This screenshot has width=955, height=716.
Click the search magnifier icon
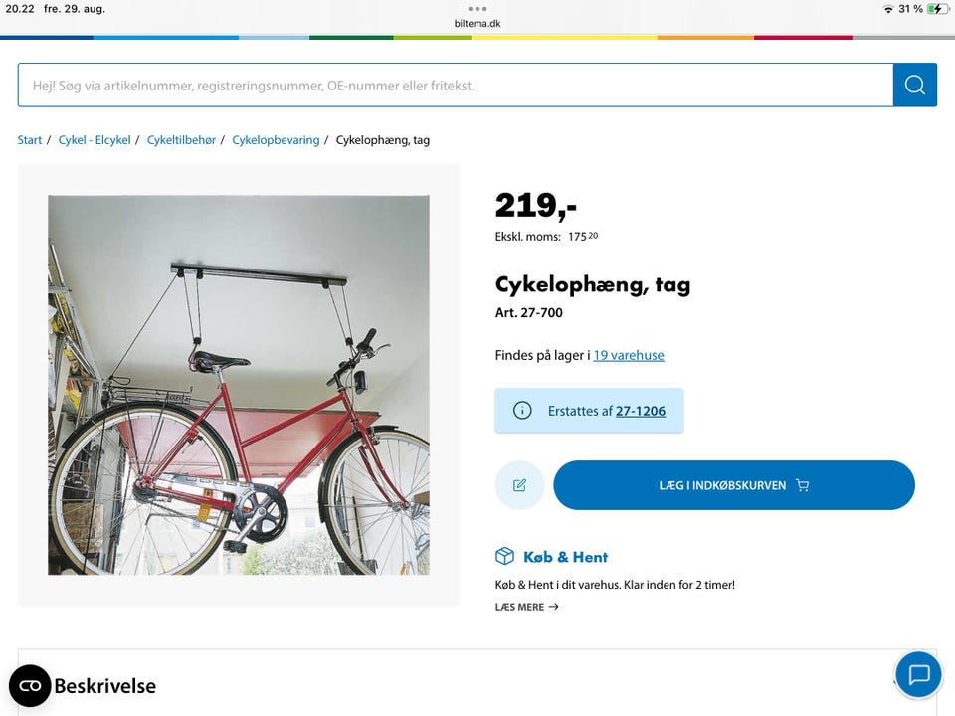coord(914,85)
